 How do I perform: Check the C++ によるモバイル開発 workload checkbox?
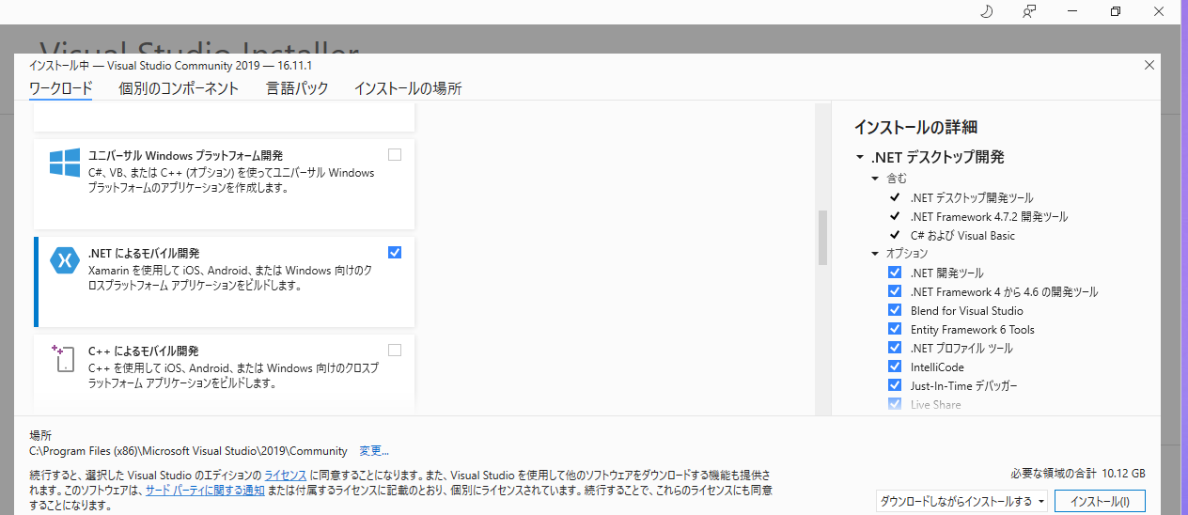pyautogui.click(x=395, y=351)
